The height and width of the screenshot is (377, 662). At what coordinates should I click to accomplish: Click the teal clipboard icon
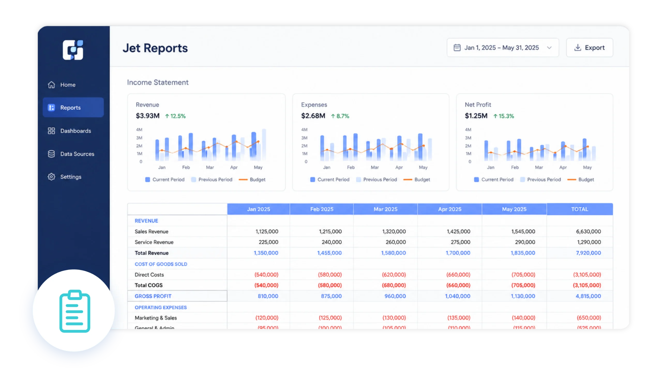click(75, 311)
